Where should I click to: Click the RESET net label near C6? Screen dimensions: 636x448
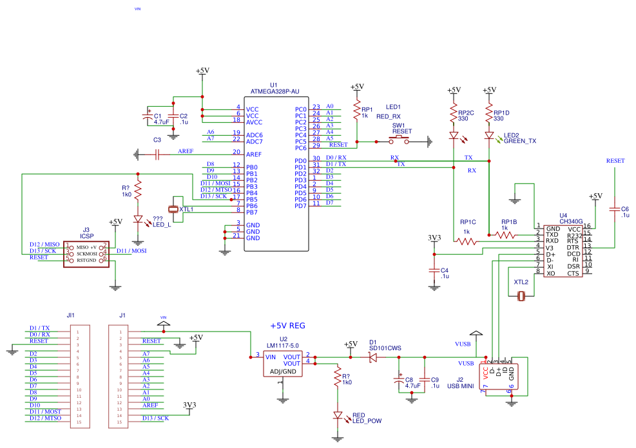click(x=614, y=160)
